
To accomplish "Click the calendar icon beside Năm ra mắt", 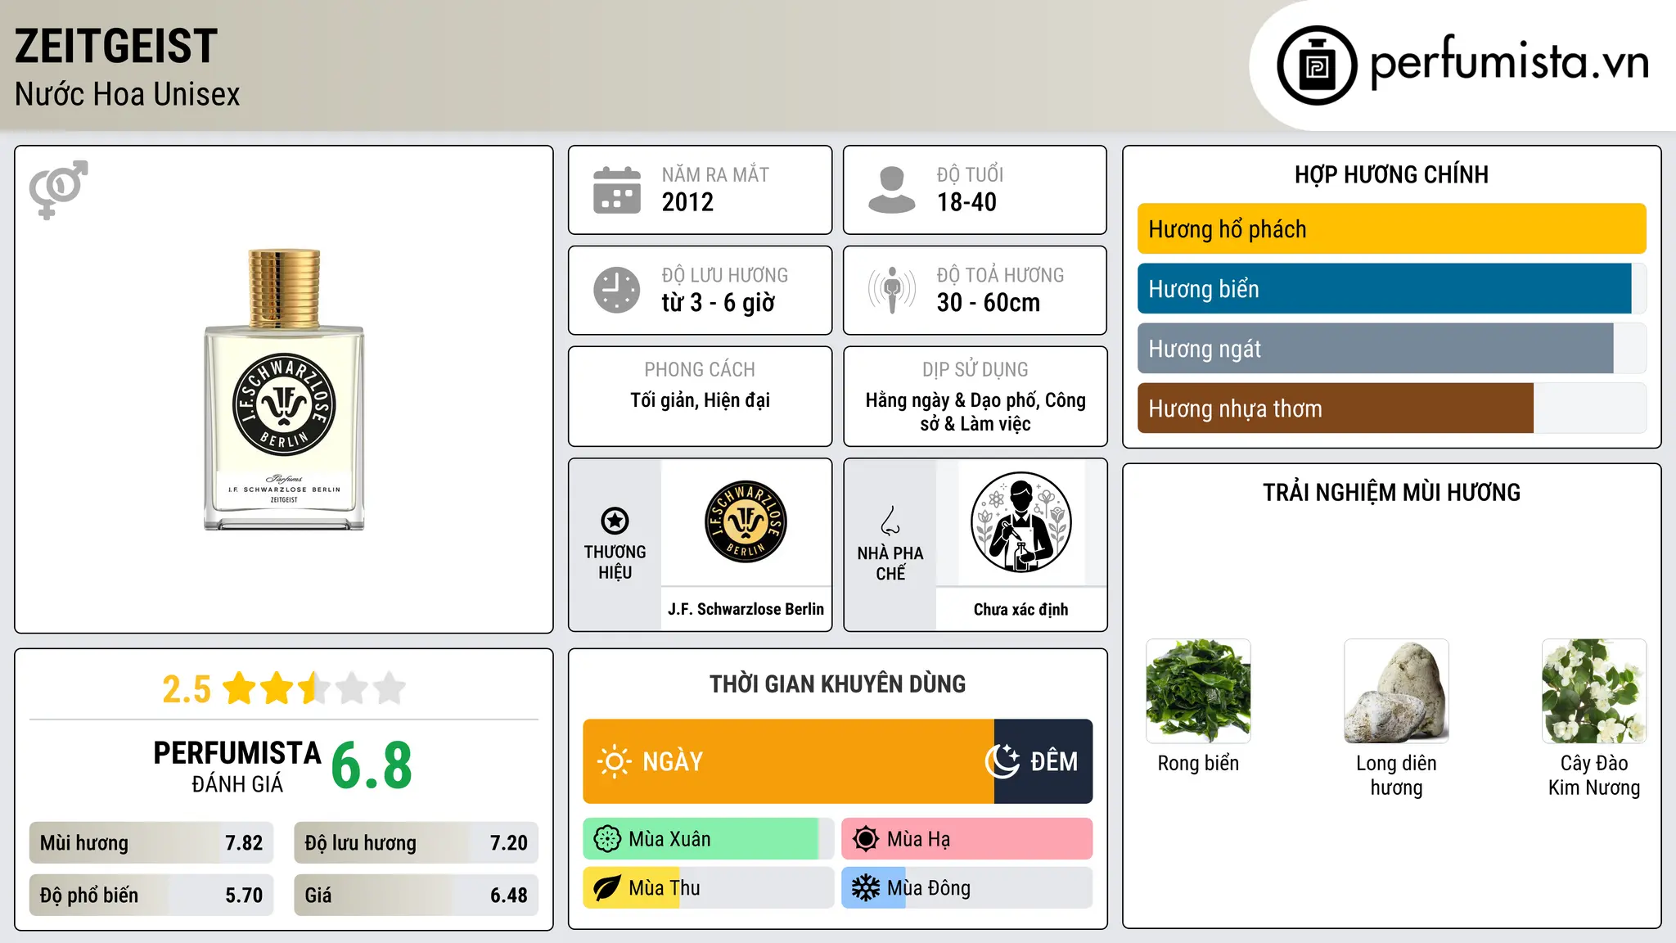I will (617, 190).
